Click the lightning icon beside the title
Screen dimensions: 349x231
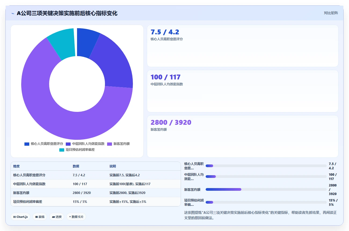(x=13, y=13)
